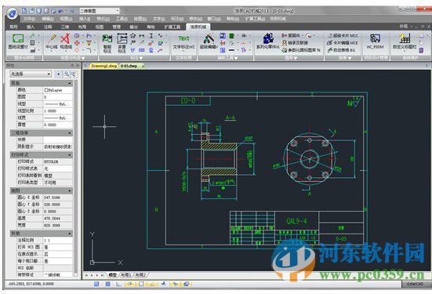Collapse the 常规 properties section

click(70, 83)
